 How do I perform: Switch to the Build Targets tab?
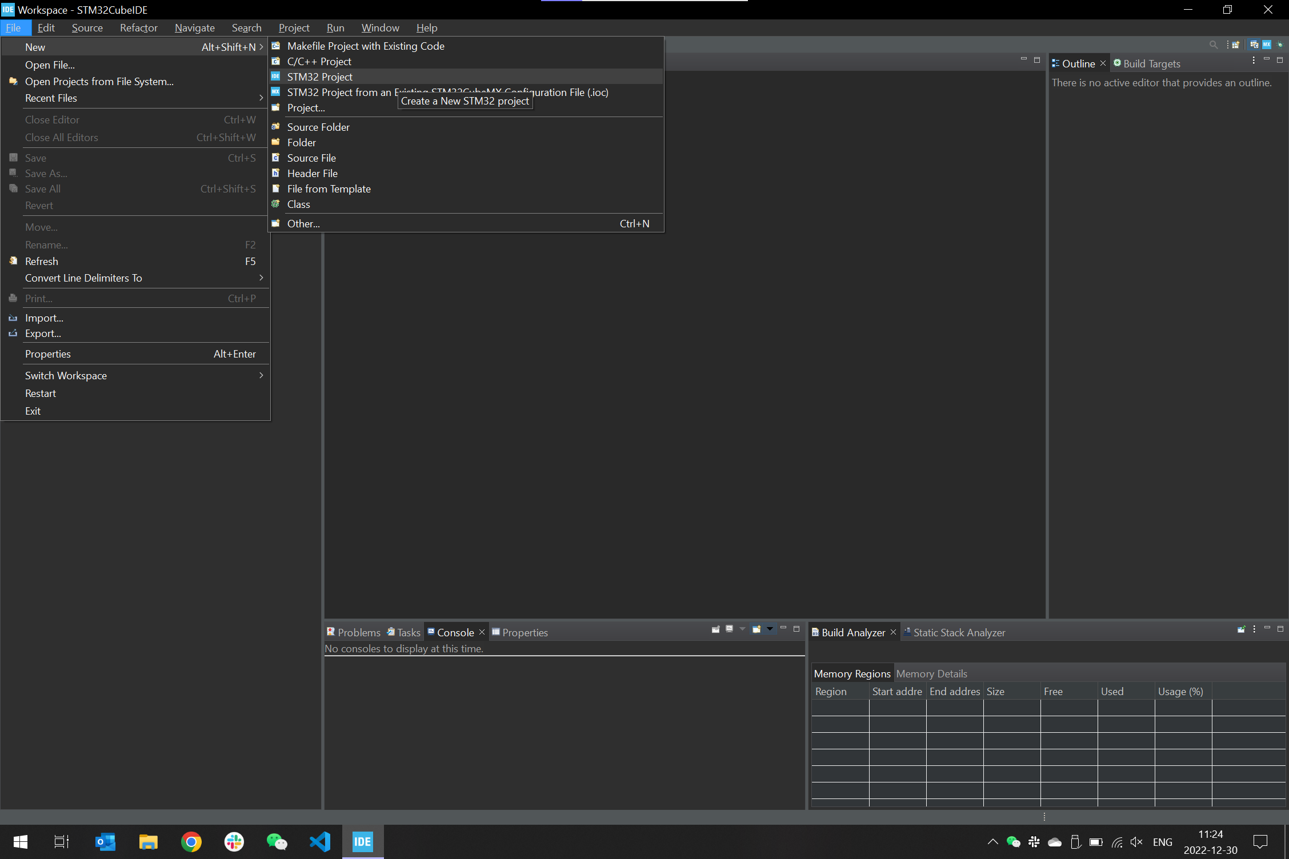point(1151,63)
